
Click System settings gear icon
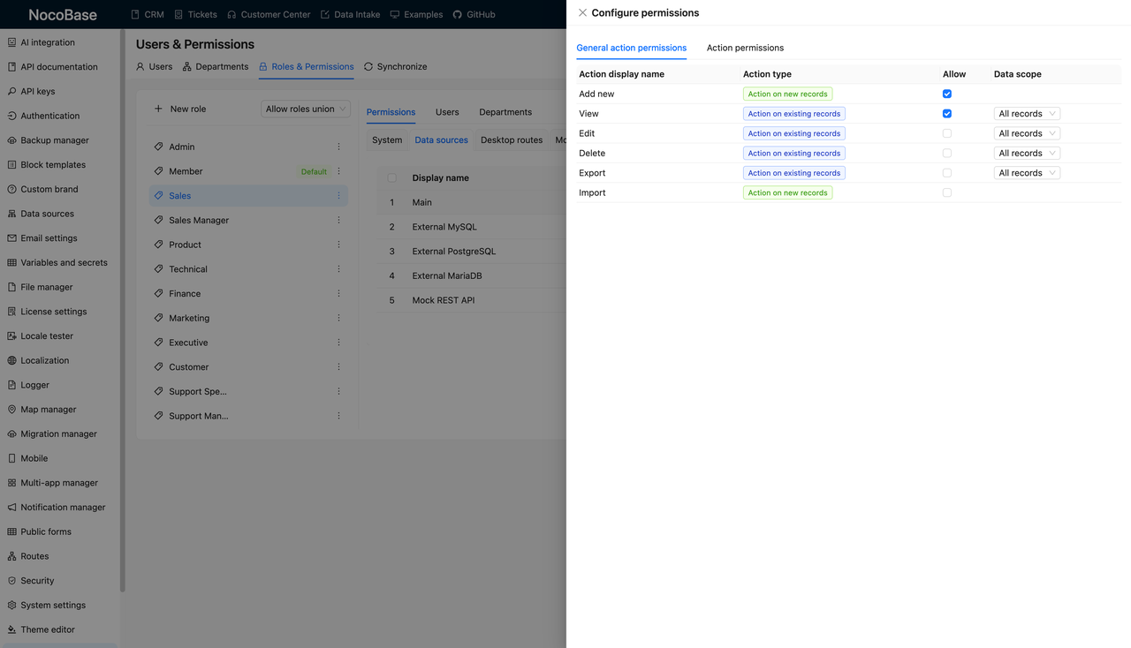click(11, 605)
